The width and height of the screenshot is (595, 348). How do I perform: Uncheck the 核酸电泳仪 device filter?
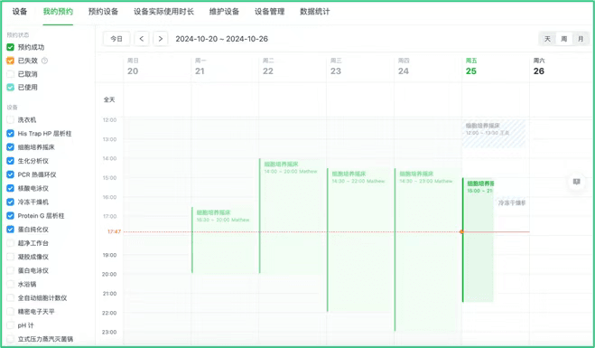pos(10,188)
